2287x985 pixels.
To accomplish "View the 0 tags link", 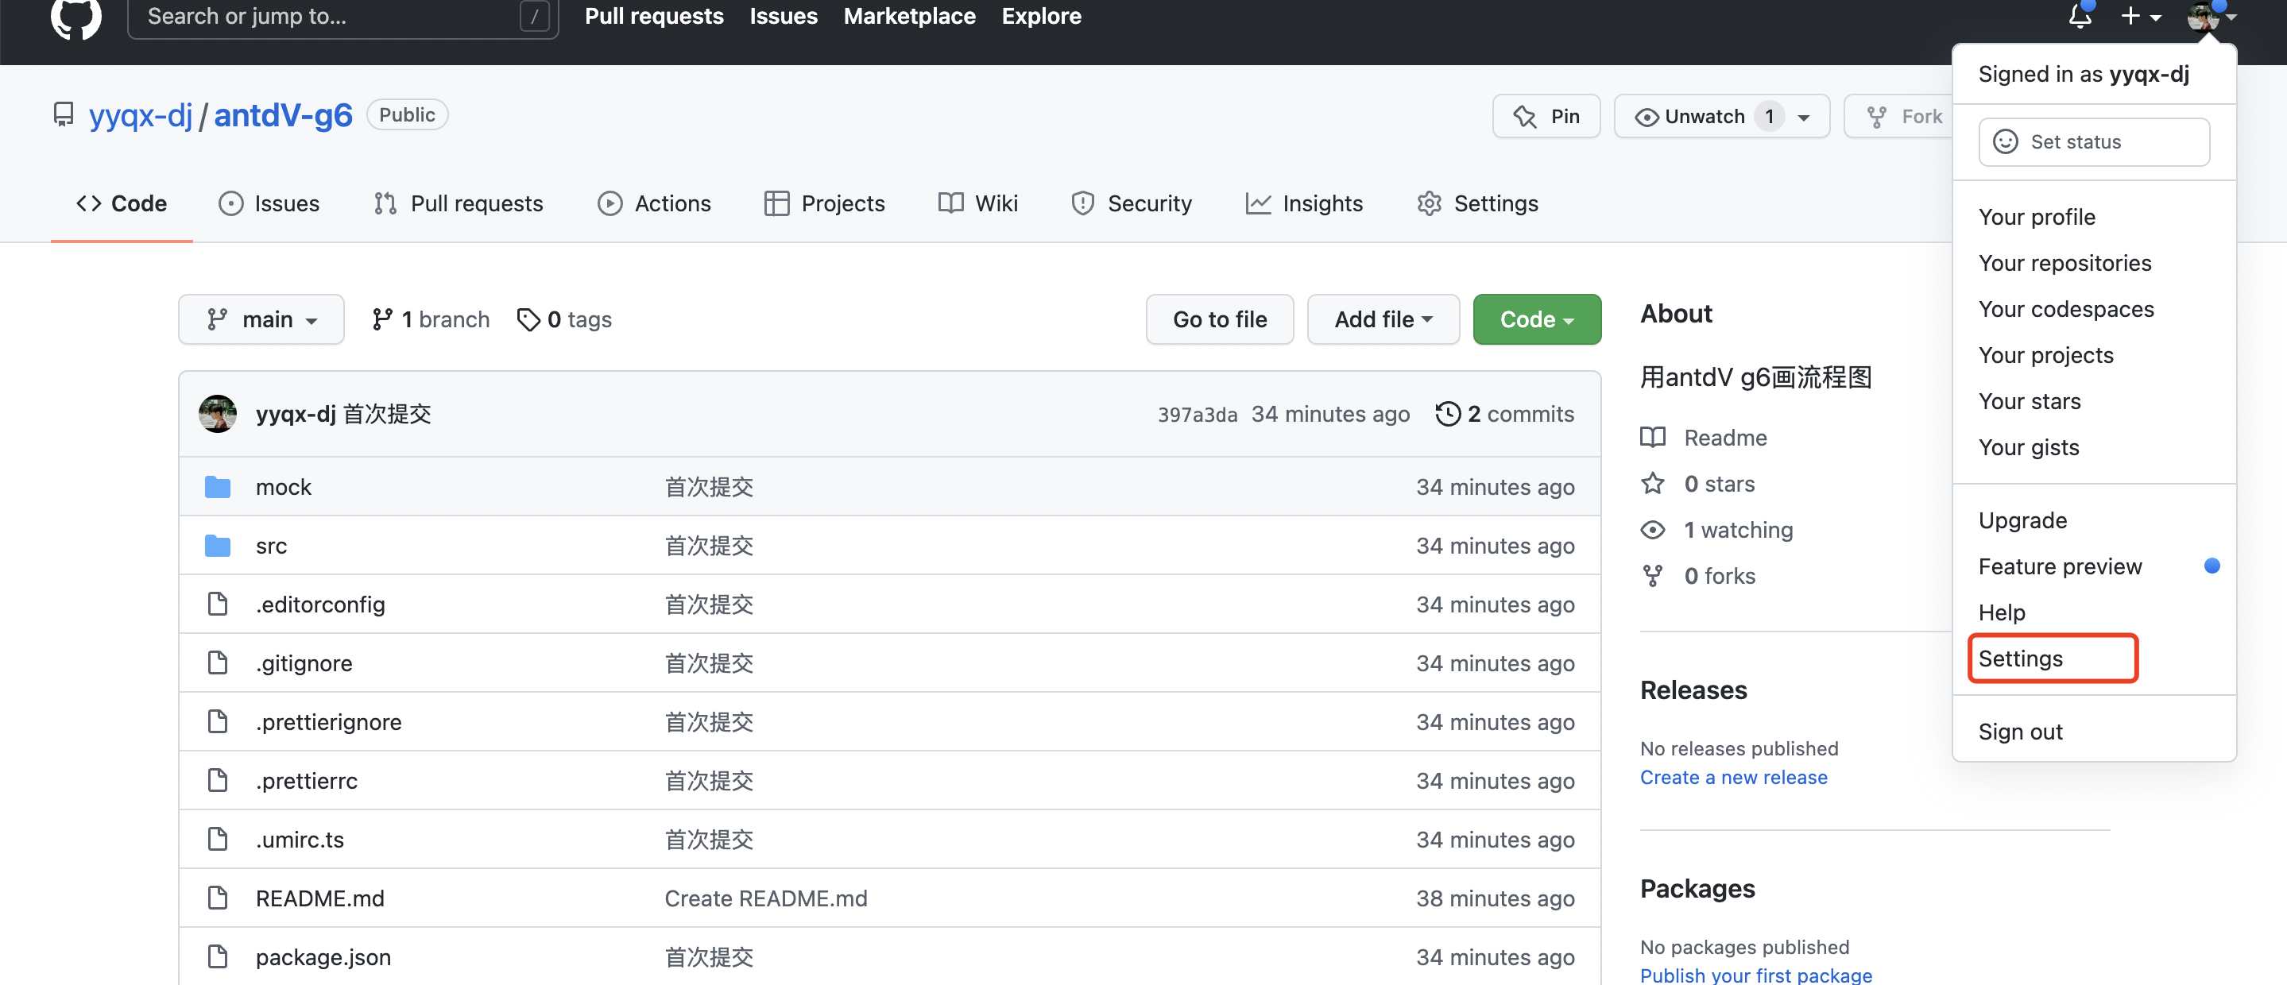I will pos(565,319).
